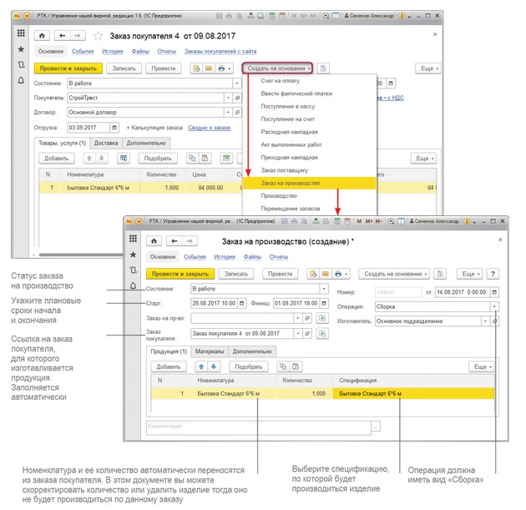The height and width of the screenshot is (510, 526).
Task: Expand Состояние dropdown in production order
Action: coord(324,289)
